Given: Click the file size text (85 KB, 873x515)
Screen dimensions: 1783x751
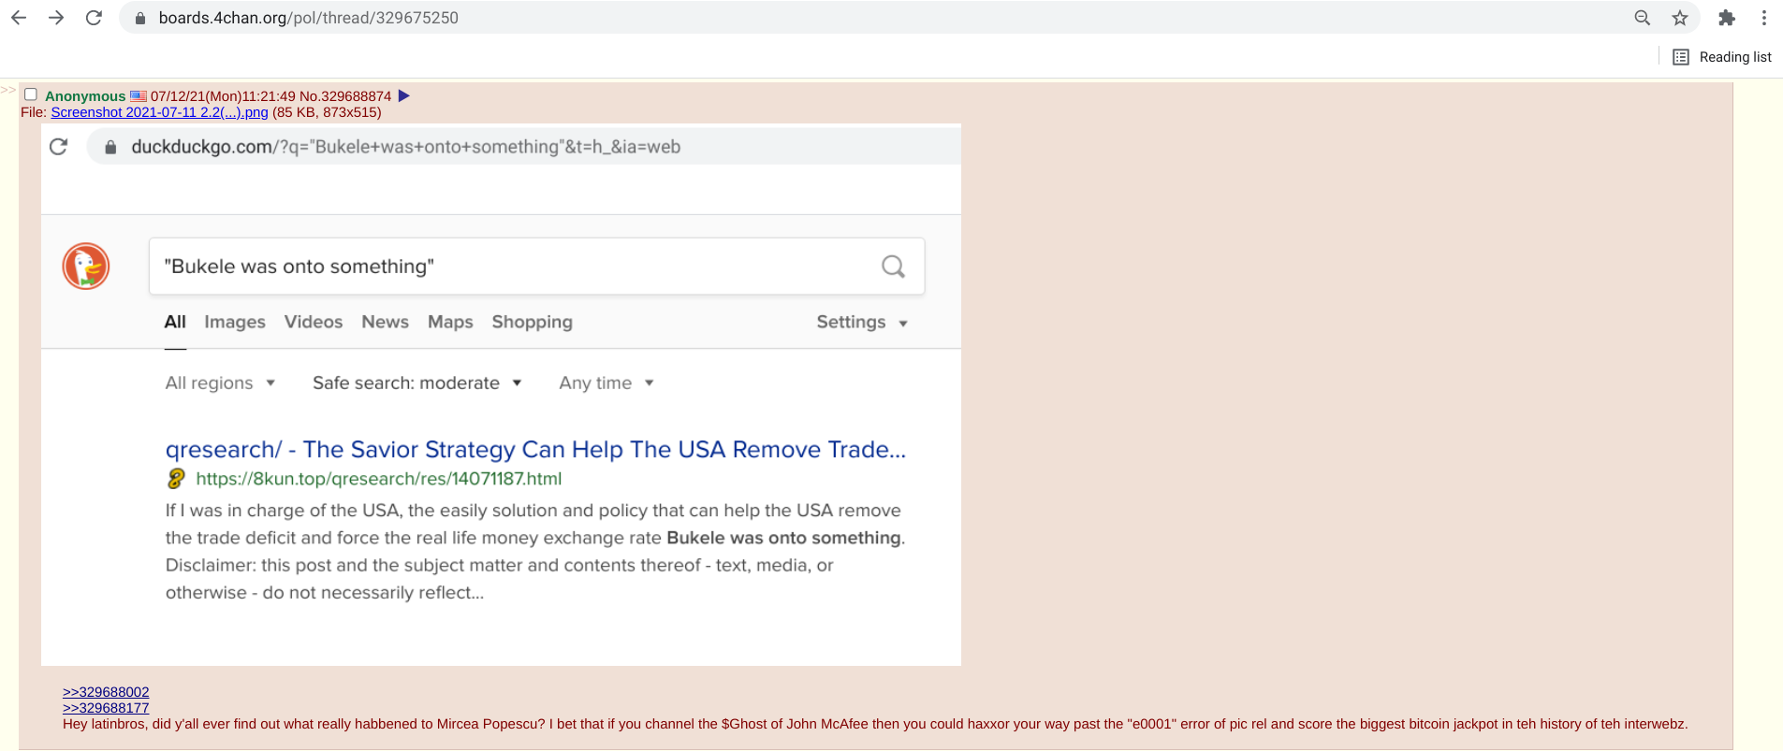Looking at the screenshot, I should 327,112.
